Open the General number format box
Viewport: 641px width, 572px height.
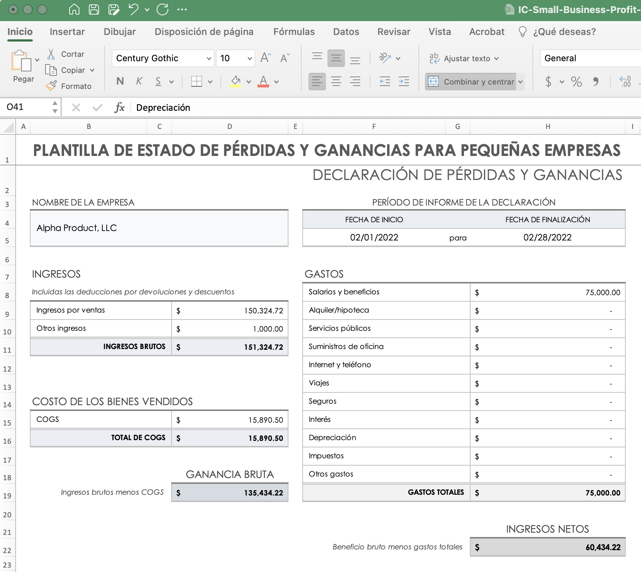coord(590,58)
